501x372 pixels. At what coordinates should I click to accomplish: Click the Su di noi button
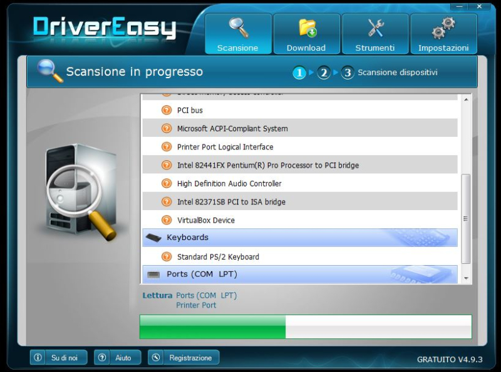(58, 358)
